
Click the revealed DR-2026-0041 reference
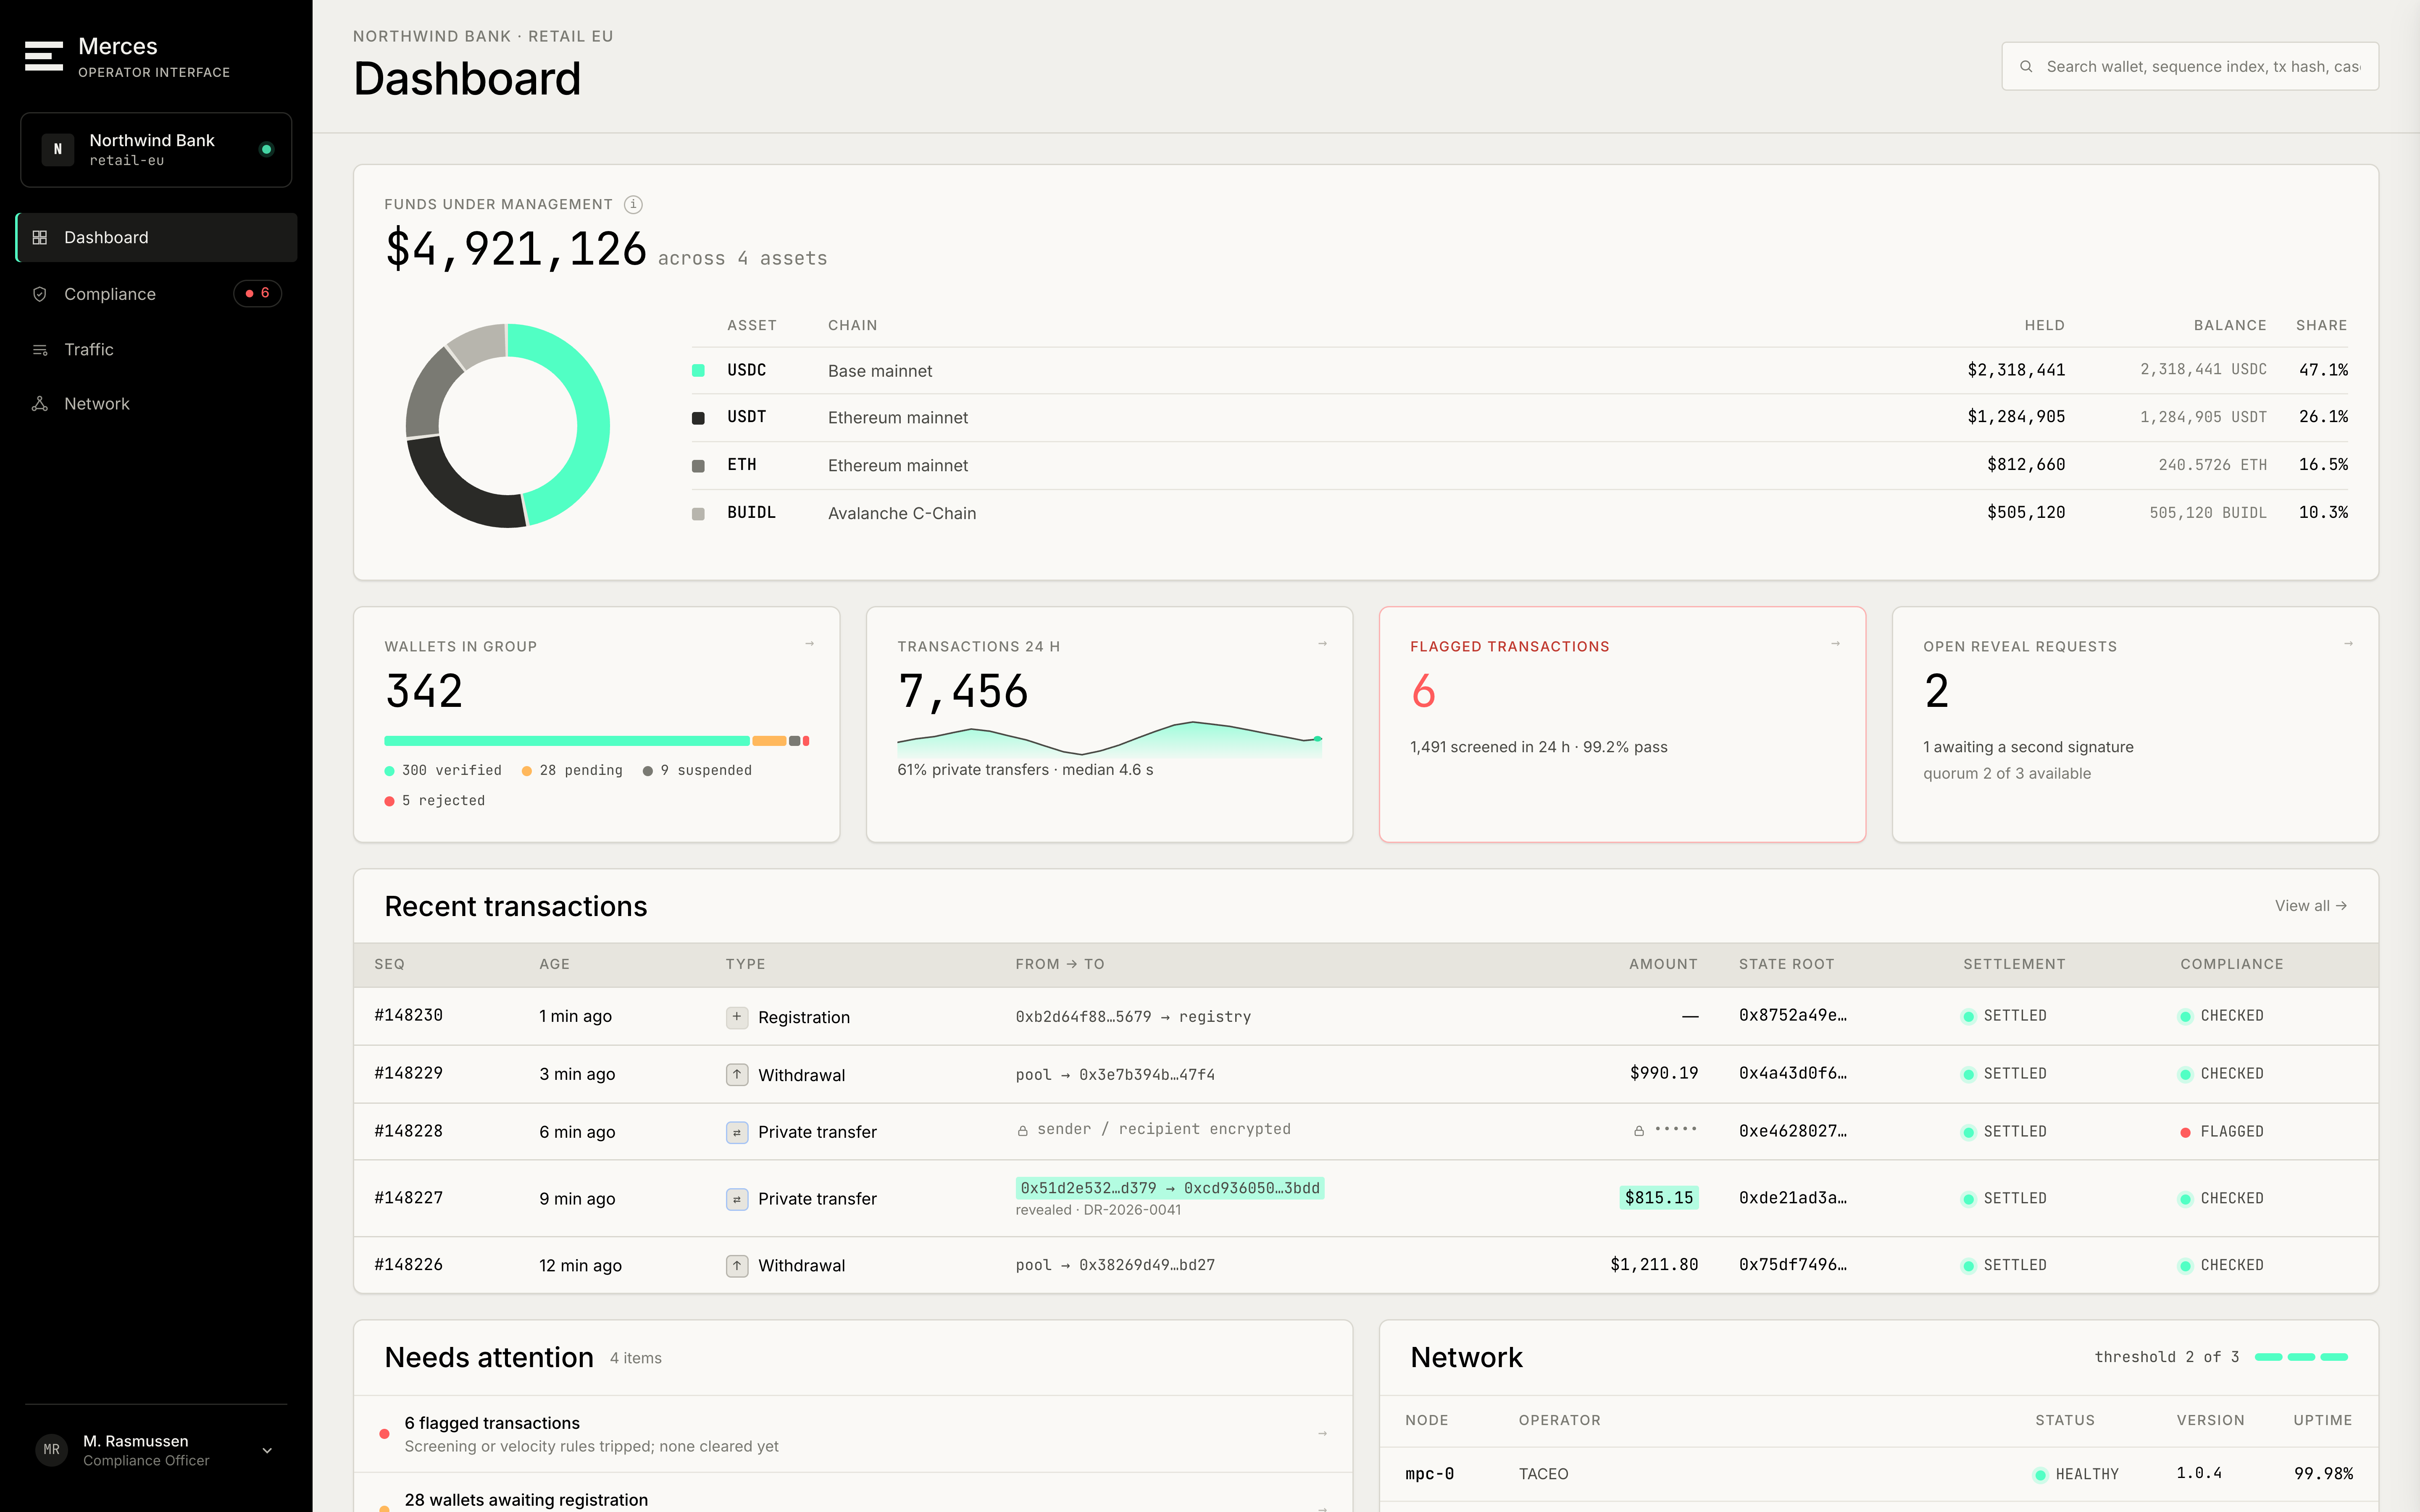[x=1132, y=1211]
